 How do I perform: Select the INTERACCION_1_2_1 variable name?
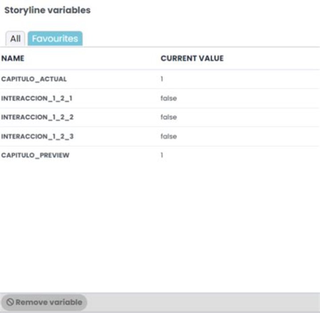(x=37, y=98)
